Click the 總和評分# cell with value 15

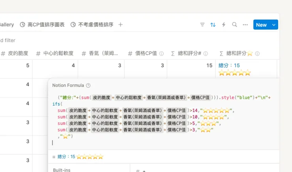point(191,69)
